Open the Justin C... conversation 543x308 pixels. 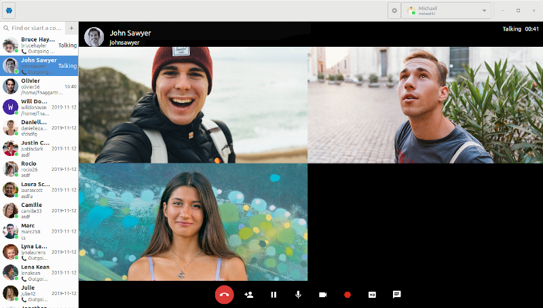pos(39,149)
